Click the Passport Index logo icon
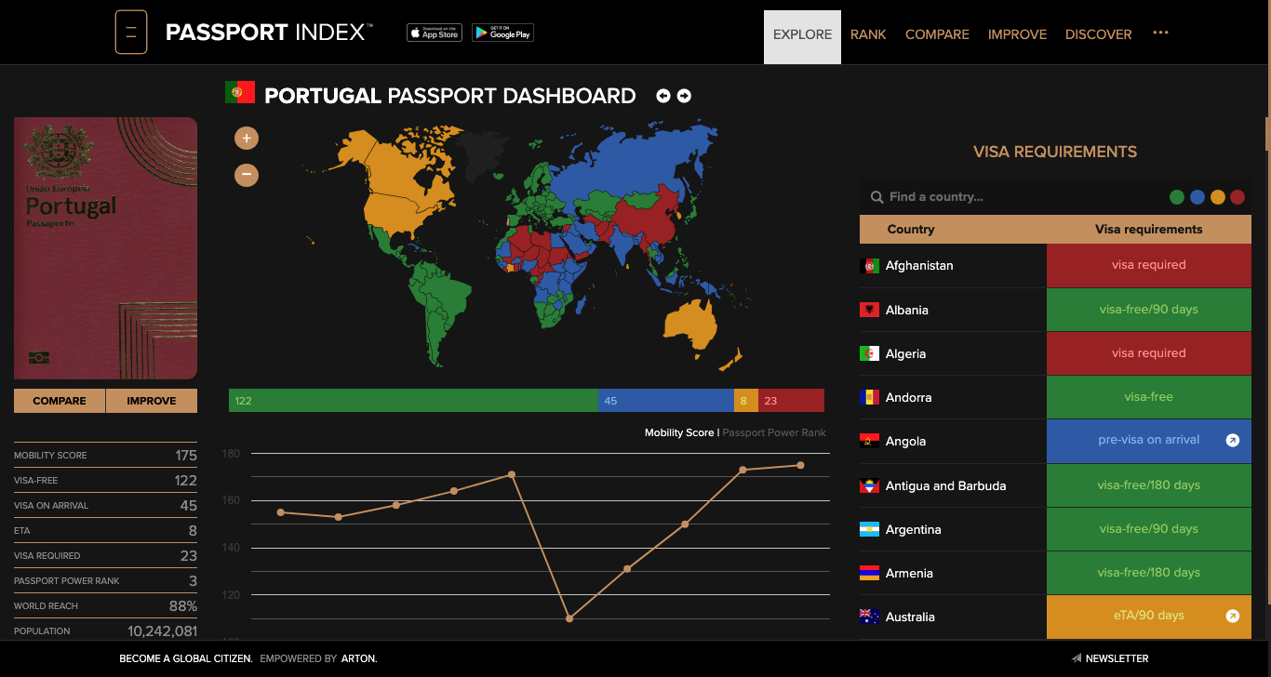 pos(131,33)
